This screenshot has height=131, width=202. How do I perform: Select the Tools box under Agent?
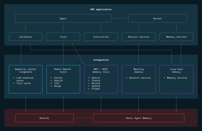[x=63, y=37]
